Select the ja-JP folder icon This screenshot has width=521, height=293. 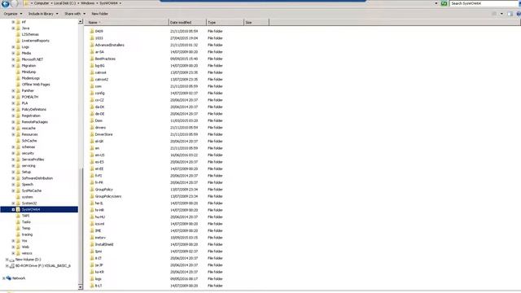click(92, 265)
